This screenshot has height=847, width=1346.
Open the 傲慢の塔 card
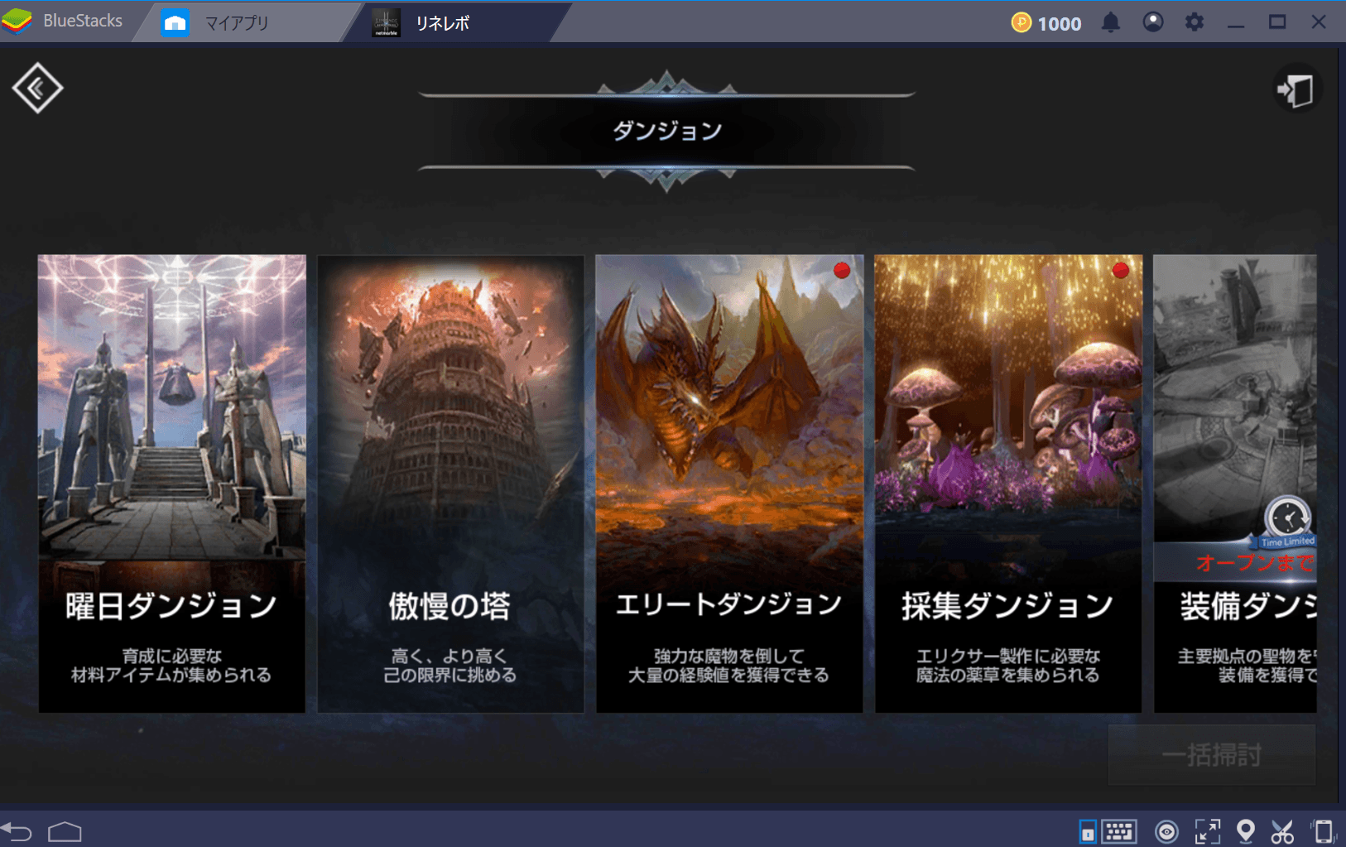click(450, 484)
